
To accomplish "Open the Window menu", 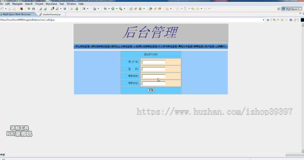I will coord(71,4).
